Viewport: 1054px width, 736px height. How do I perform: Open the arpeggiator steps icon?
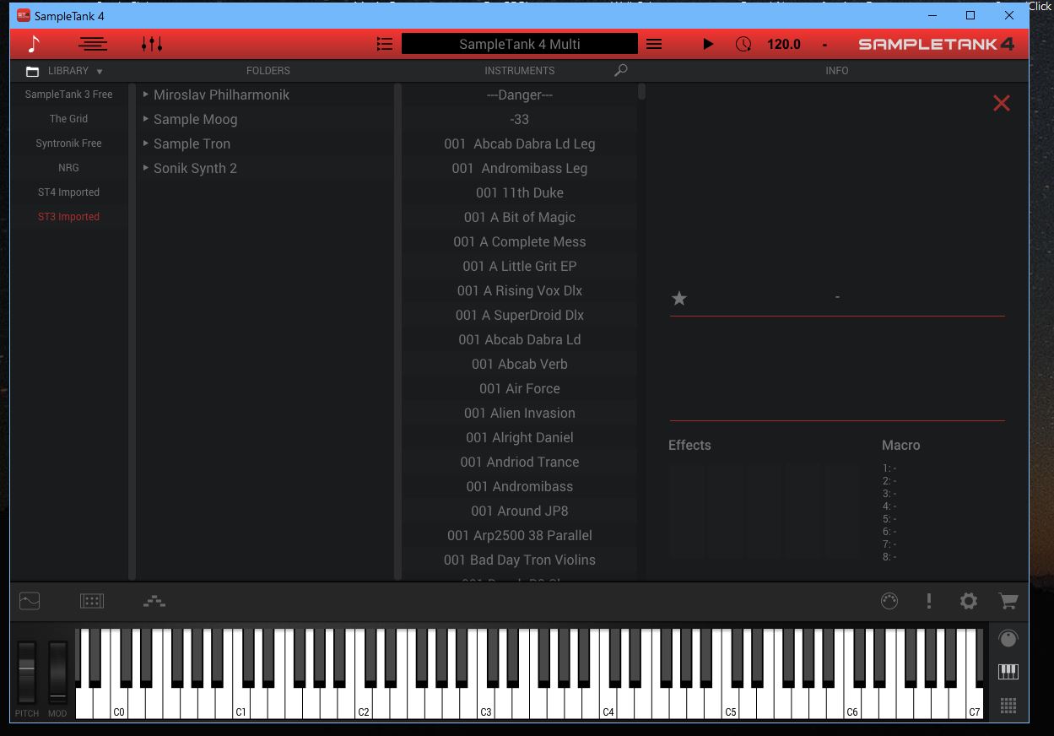point(154,601)
